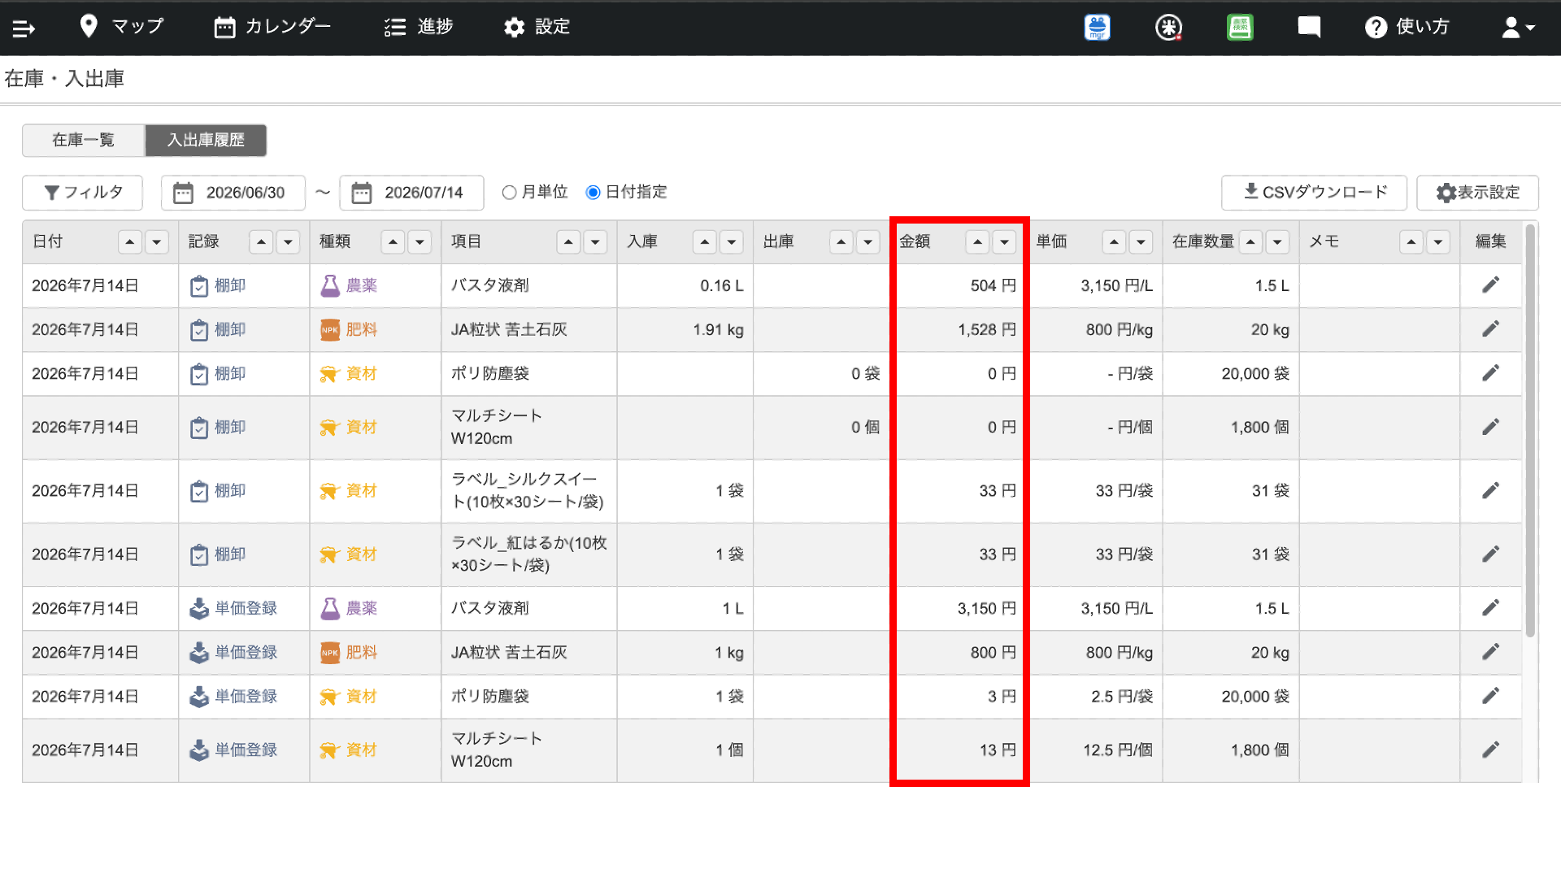1561x878 pixels.
Task: Click the table's vertical scrollbar
Action: click(x=1530, y=431)
